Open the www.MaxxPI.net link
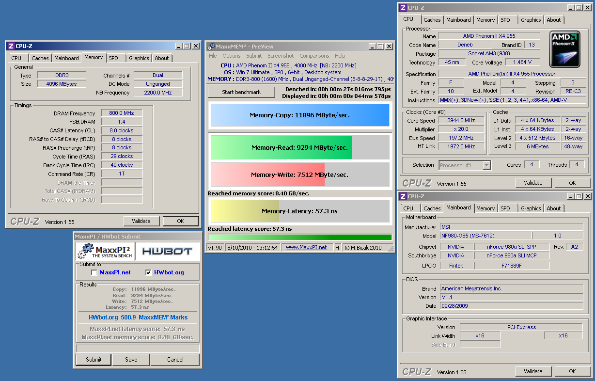 click(306, 247)
